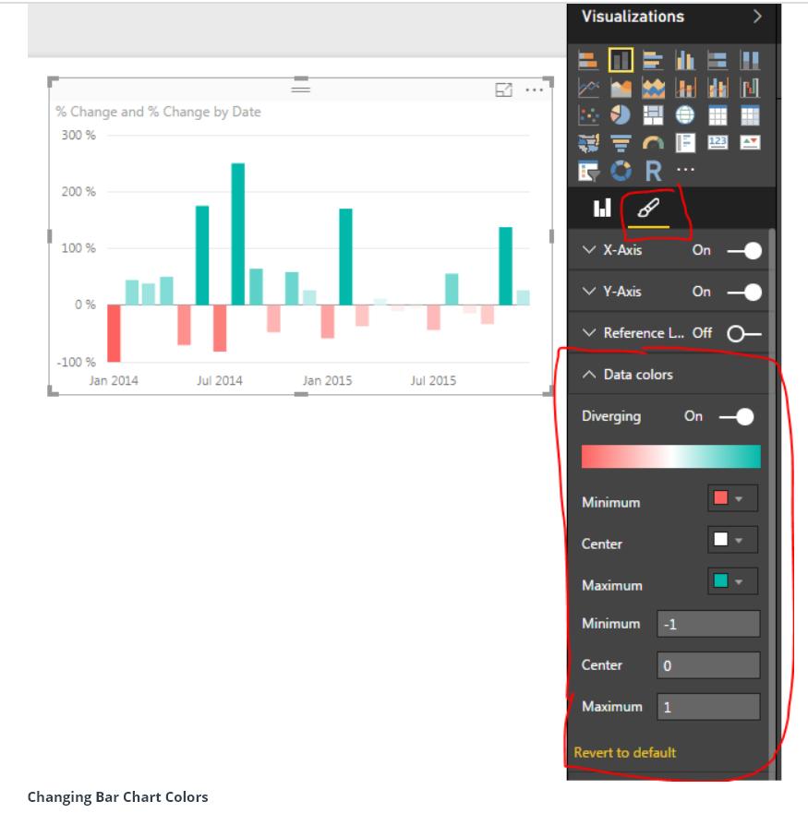Click the Revert to default link

pos(625,752)
